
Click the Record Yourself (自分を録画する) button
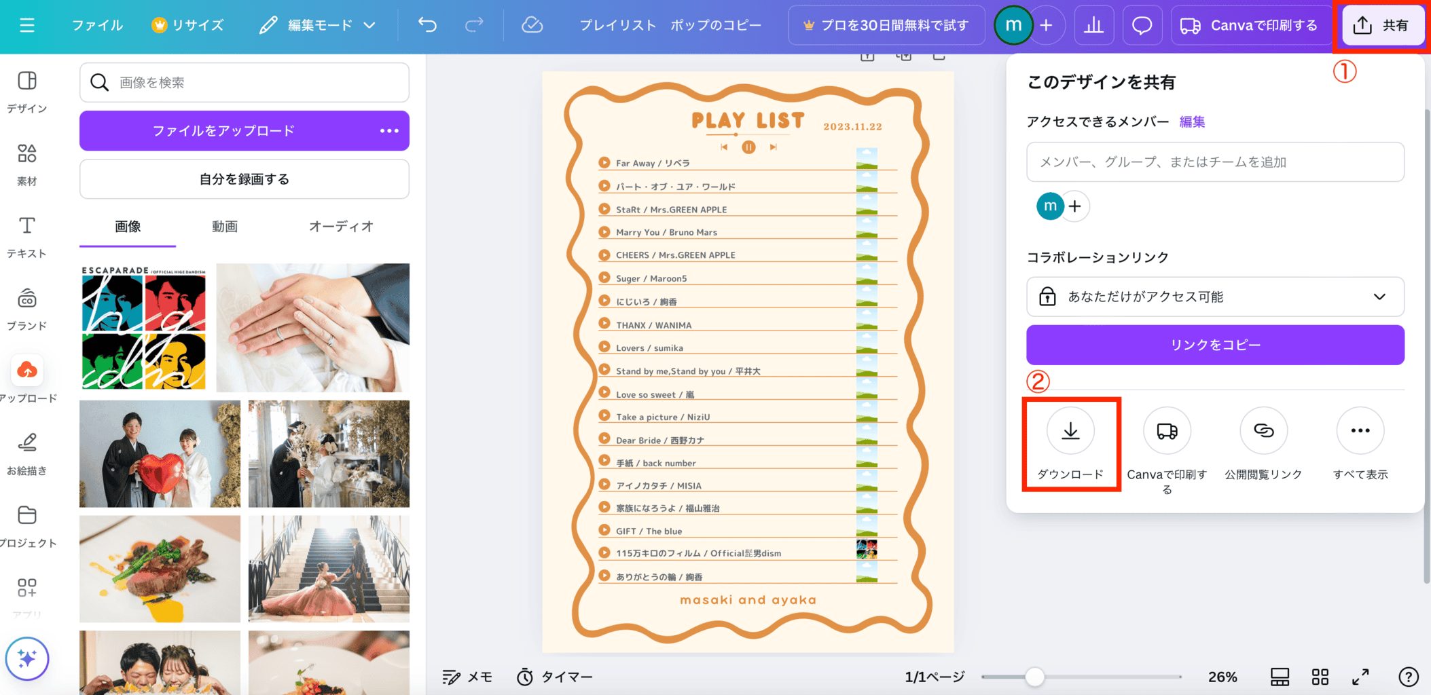tap(244, 179)
